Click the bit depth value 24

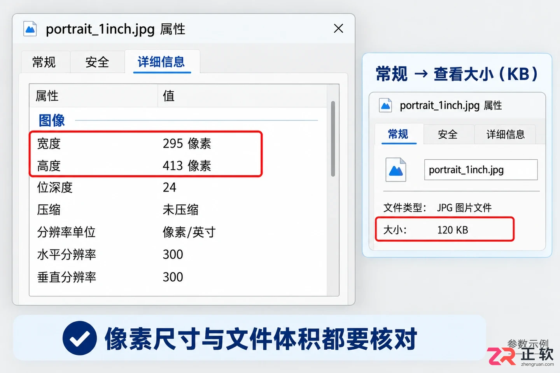[170, 188]
